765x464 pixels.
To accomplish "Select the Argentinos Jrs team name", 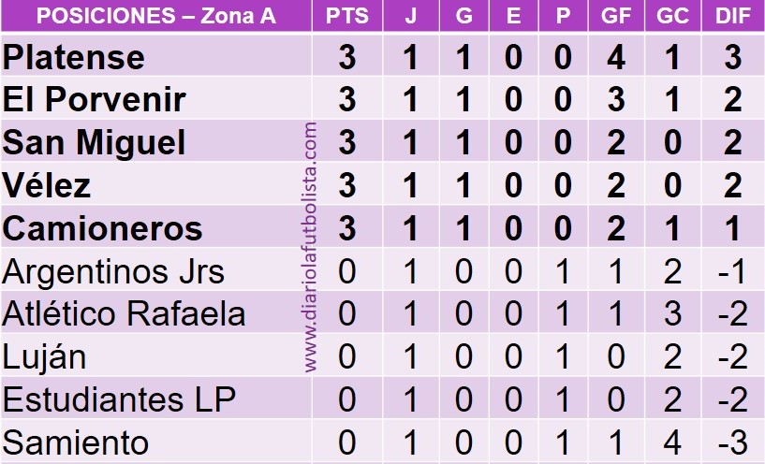I will [114, 271].
